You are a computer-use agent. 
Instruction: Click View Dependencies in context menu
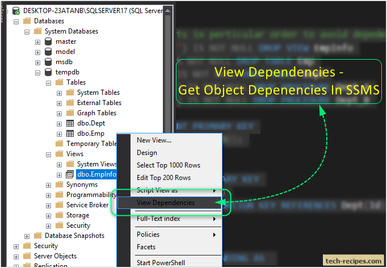point(170,203)
